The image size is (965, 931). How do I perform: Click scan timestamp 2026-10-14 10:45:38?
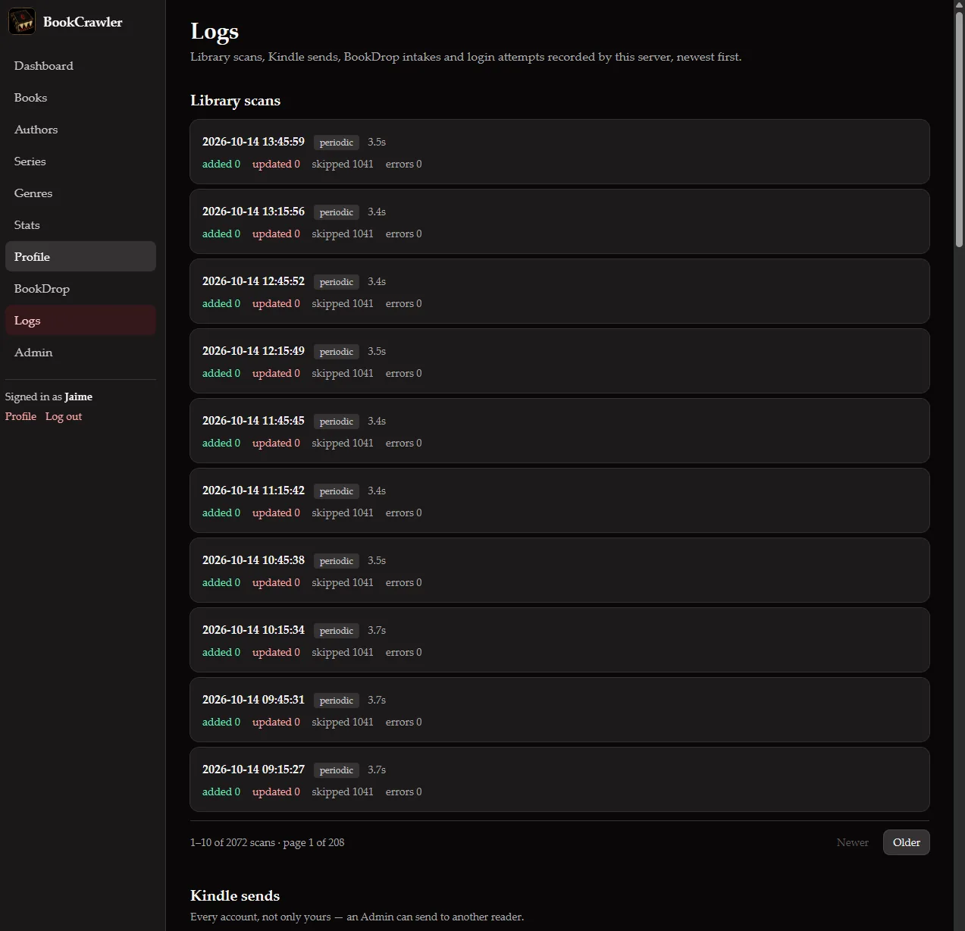pos(253,560)
